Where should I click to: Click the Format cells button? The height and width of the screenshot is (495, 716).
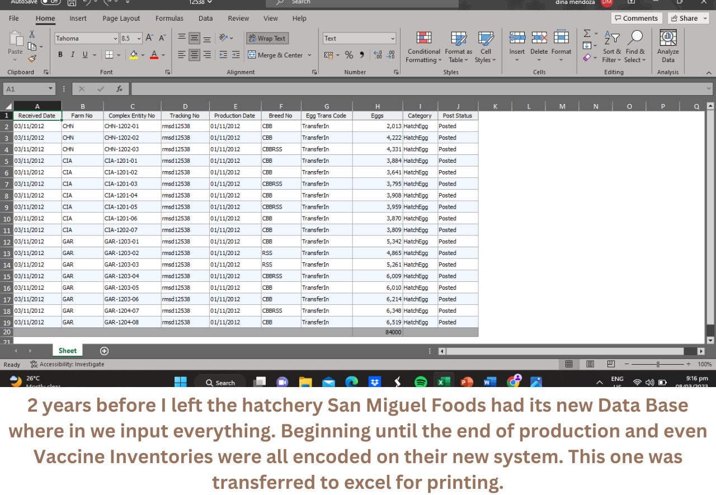[561, 47]
